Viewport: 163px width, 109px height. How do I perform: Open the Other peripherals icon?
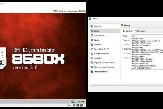pyautogui.click(x=92, y=72)
